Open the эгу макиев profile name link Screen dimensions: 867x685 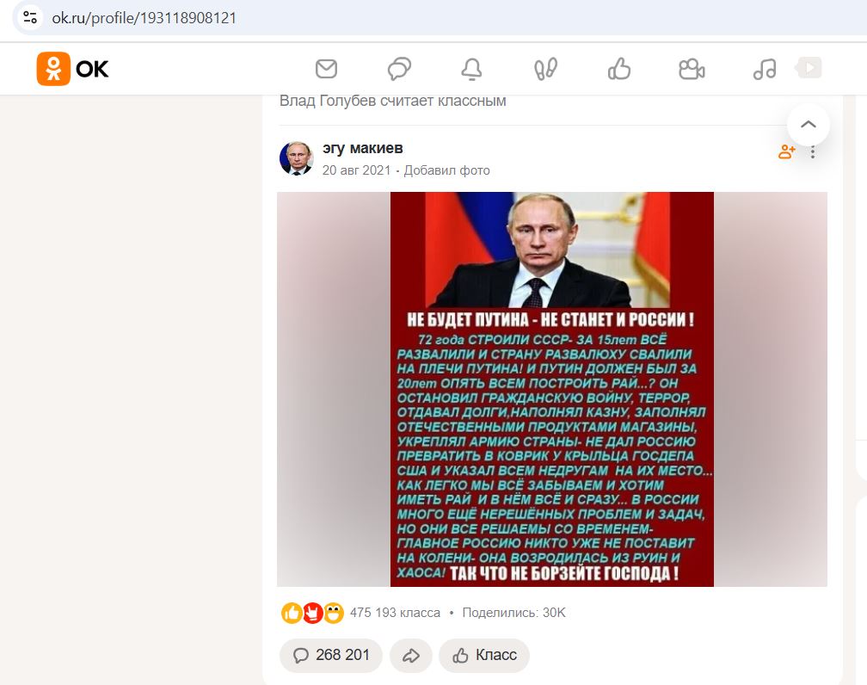pos(363,148)
